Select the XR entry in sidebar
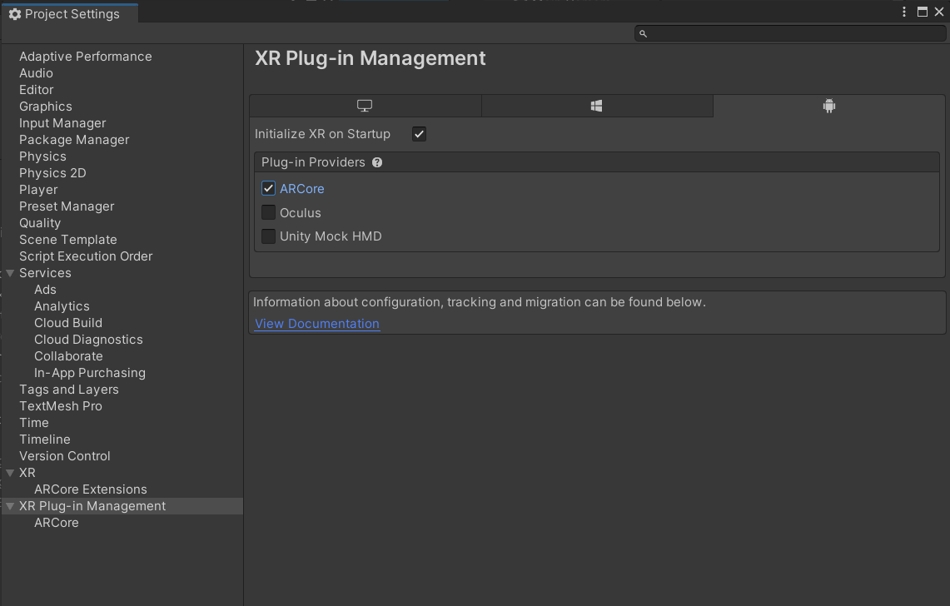The height and width of the screenshot is (606, 950). point(27,473)
